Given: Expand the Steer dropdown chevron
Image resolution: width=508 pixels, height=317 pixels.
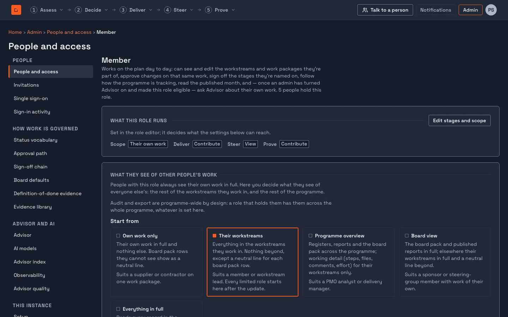Looking at the screenshot, I should click(x=192, y=10).
